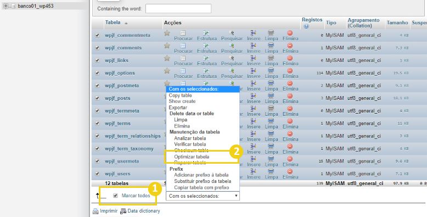Open the Registos help question mark icon
427x217 pixels.
click(306, 26)
